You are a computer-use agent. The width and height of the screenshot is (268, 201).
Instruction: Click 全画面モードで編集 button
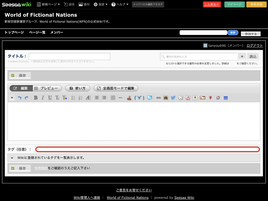coord(116,88)
